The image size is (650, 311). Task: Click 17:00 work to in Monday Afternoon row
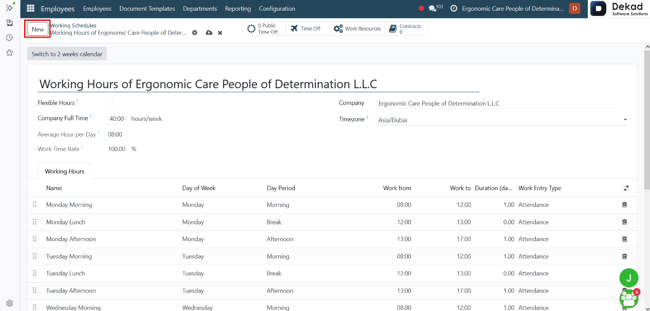464,239
